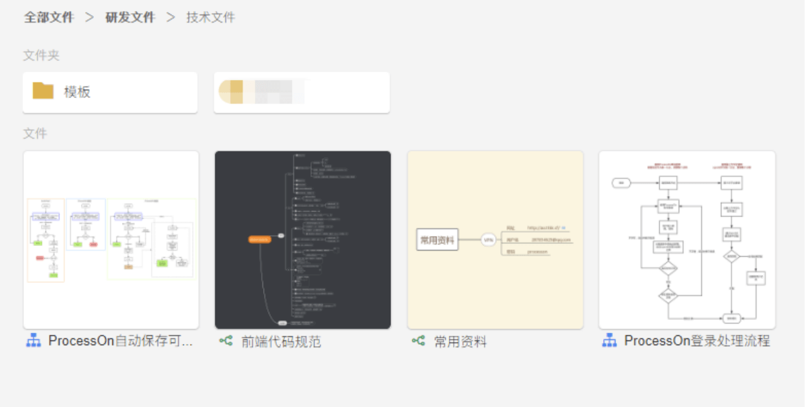Click the yellow folder icon of 模板
This screenshot has height=407, width=806.
(x=43, y=90)
